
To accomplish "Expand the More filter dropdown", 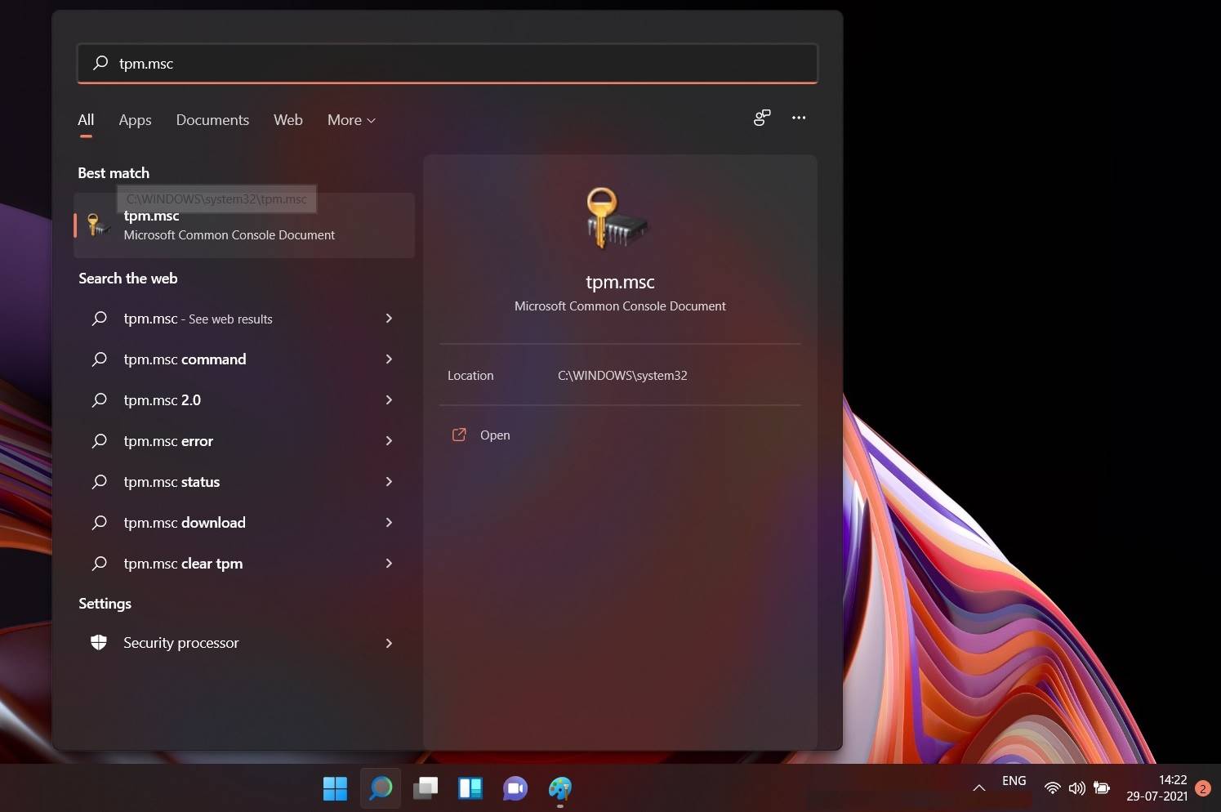I will (x=350, y=119).
